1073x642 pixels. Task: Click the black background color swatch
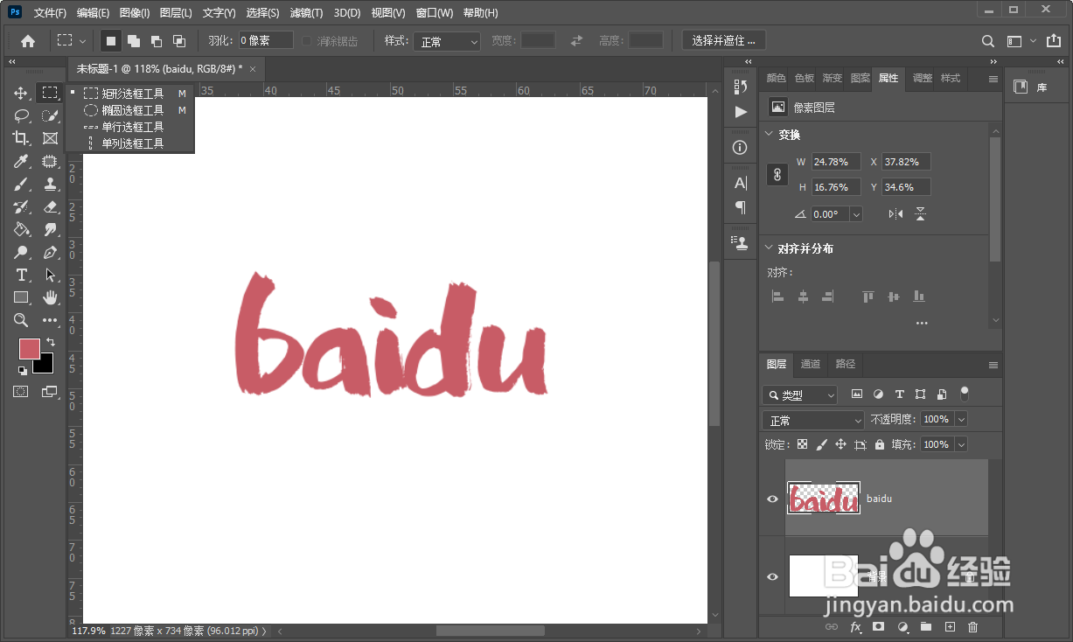(45, 366)
